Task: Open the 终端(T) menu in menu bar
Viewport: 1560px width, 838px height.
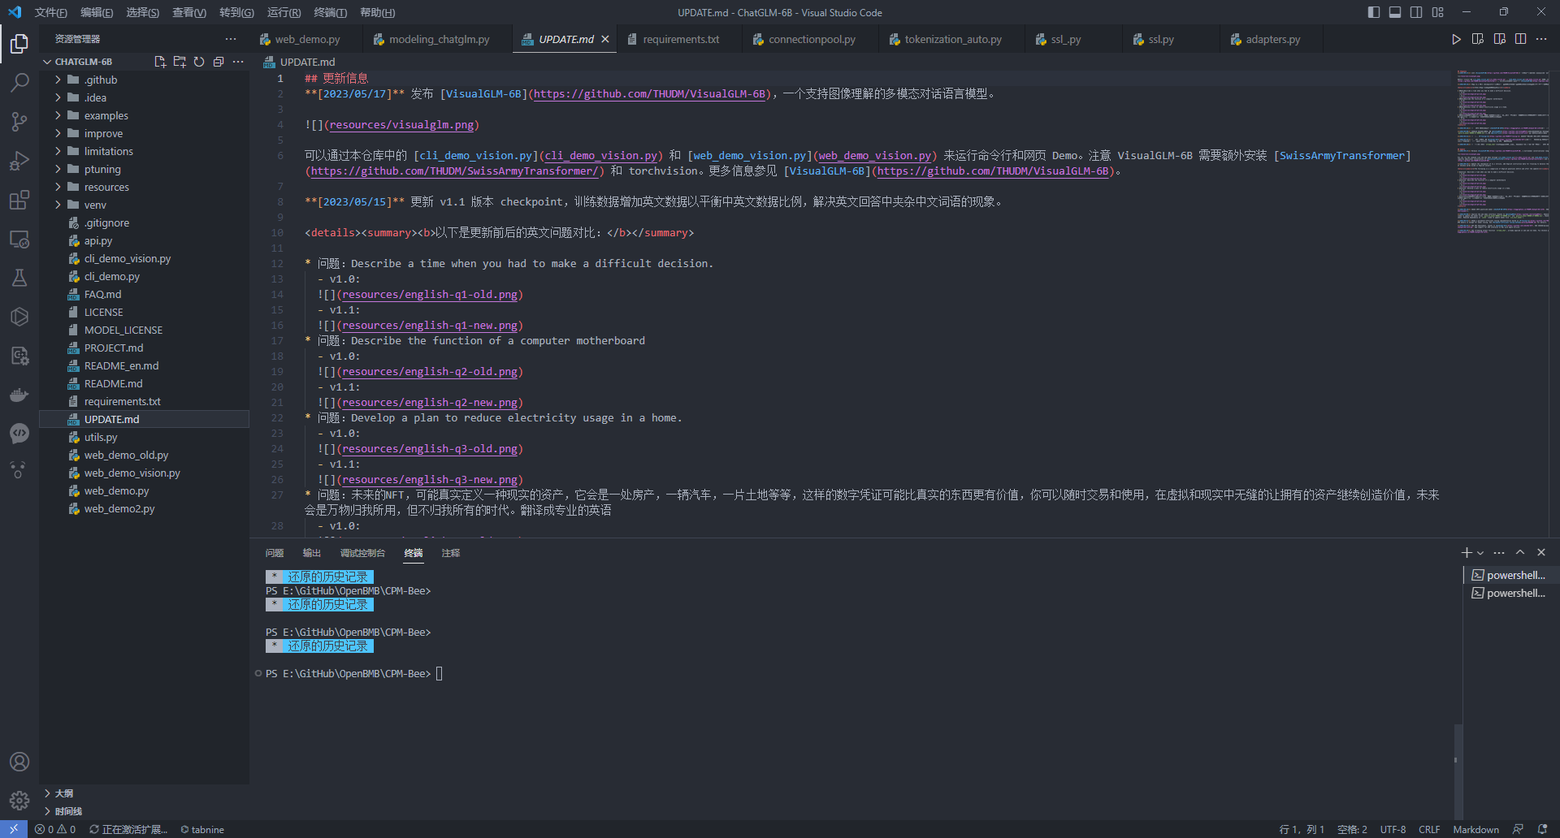Action: pyautogui.click(x=330, y=12)
